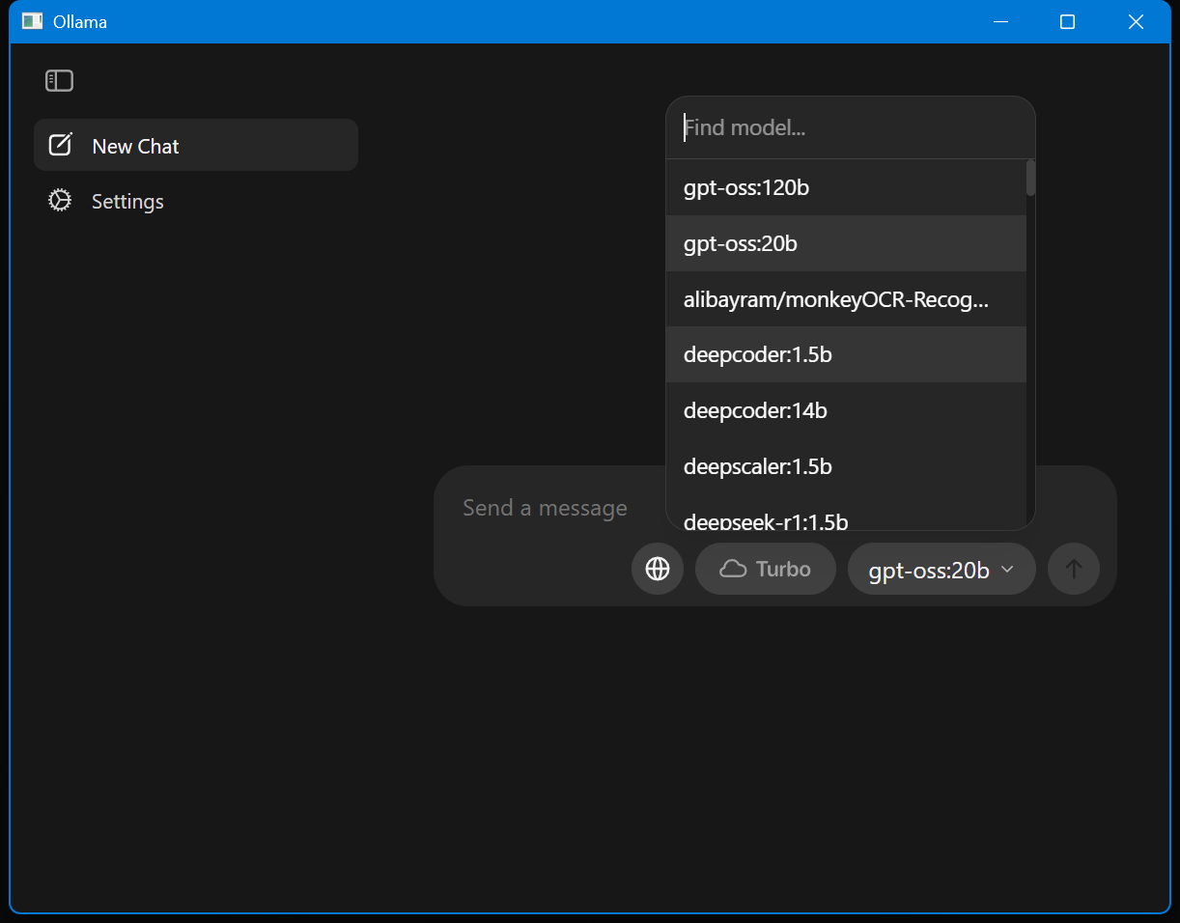The height and width of the screenshot is (923, 1180).
Task: Minimize the Ollama window
Action: coord(1001,21)
